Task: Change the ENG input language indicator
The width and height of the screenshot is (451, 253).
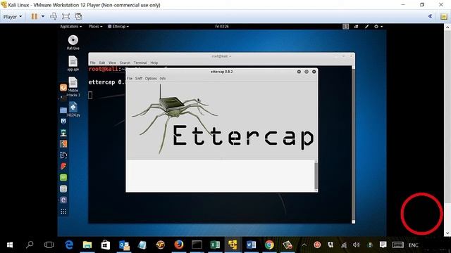Action: click(414, 245)
